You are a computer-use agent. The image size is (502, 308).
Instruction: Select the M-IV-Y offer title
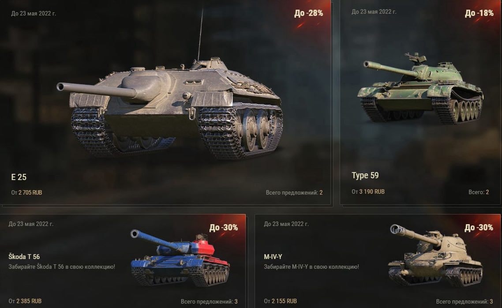[x=273, y=257]
